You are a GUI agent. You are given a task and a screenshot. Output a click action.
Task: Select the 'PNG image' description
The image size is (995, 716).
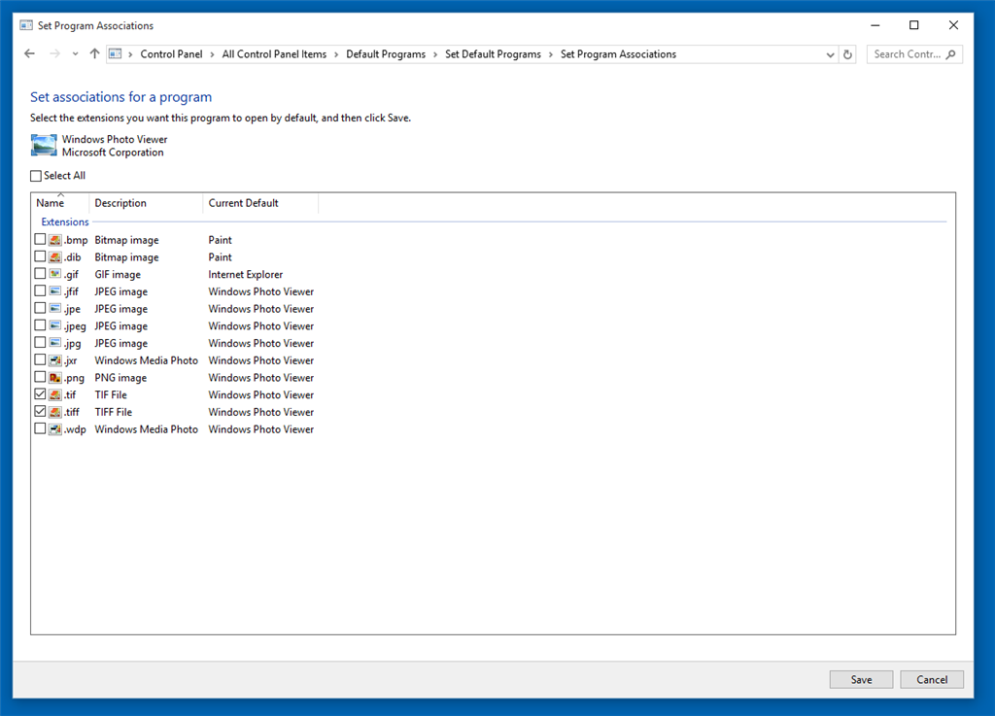pyautogui.click(x=120, y=377)
